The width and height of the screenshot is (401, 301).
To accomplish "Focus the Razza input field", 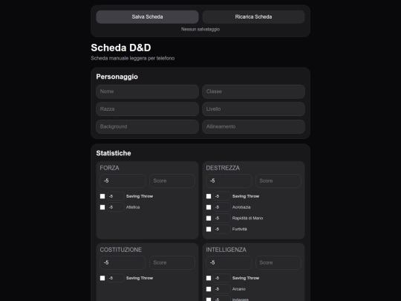I will pyautogui.click(x=147, y=109).
